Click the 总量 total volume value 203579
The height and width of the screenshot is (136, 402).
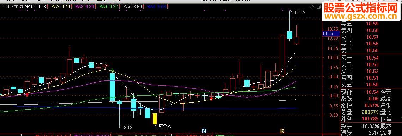tap(370, 112)
